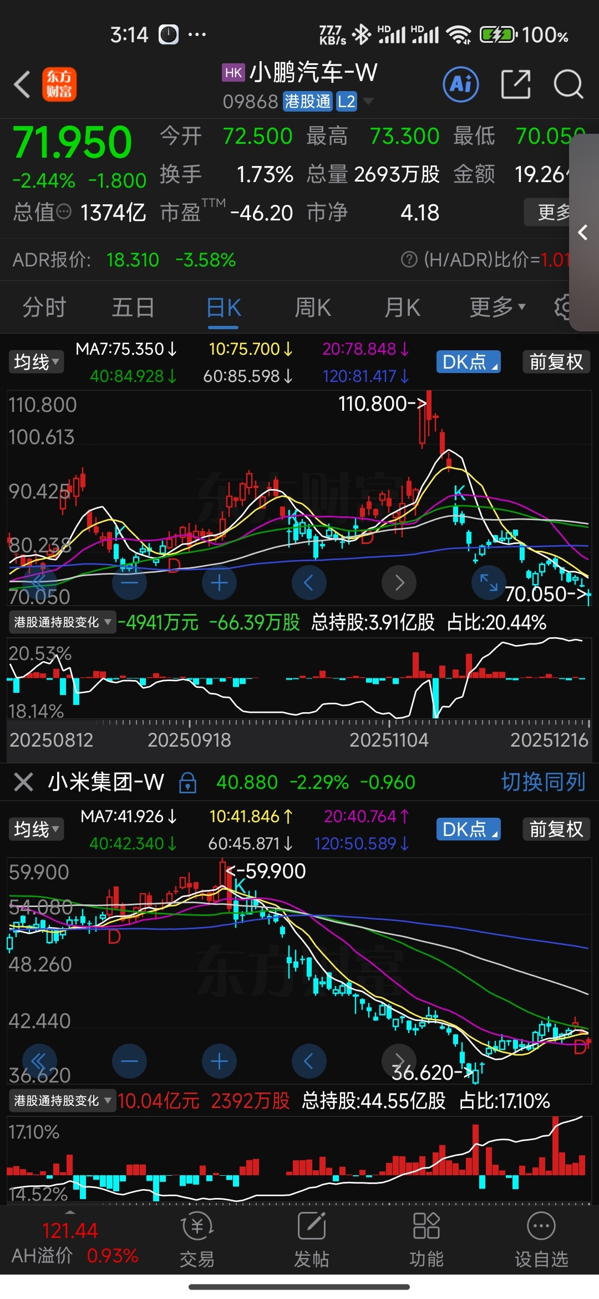Check the battery 100% status indicator

tap(524, 36)
